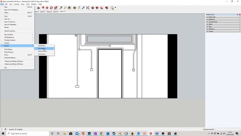Activate the Pan hand tool
Image resolution: width=241 pixels, height=136 pixels.
pos(79,8)
